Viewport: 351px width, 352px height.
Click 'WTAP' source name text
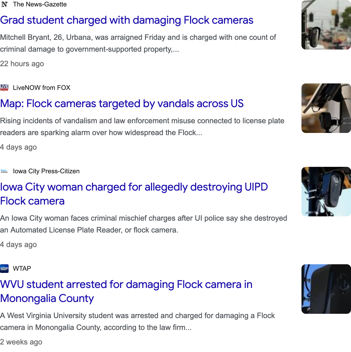[22, 269]
